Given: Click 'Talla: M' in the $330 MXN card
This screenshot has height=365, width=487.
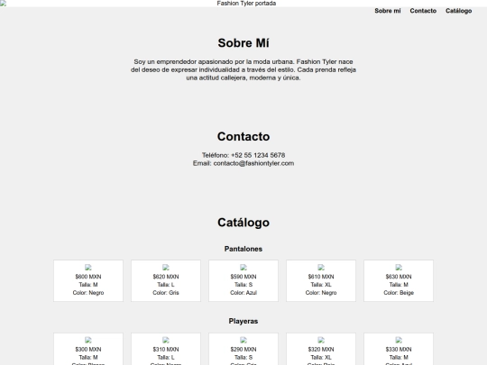Looking at the screenshot, I should pyautogui.click(x=399, y=358).
